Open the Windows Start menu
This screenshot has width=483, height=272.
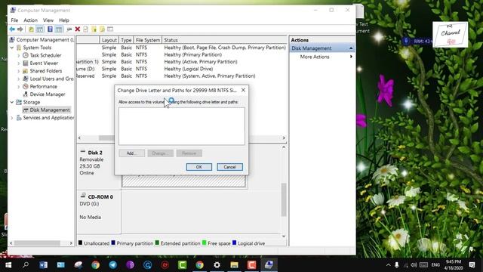tap(8, 264)
